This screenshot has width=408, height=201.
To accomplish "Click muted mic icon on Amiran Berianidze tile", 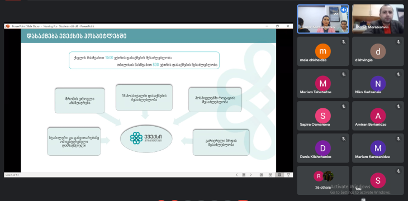I will tap(398, 106).
